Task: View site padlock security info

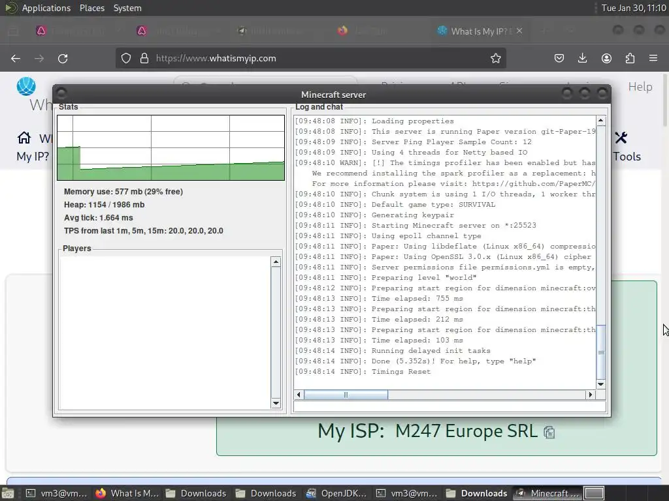Action: pyautogui.click(x=144, y=58)
